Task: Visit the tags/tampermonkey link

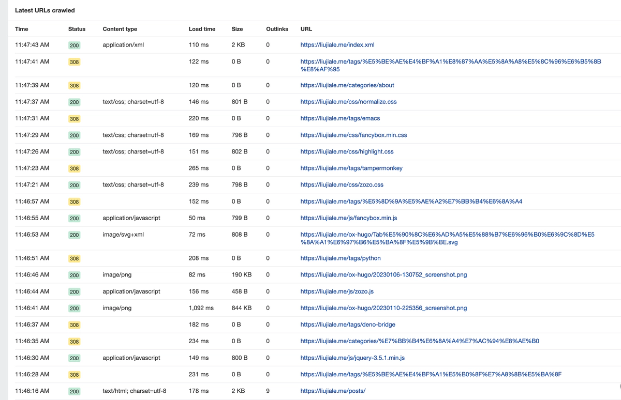Action: tap(351, 168)
